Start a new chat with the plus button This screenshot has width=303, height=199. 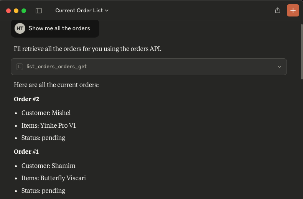(x=293, y=10)
